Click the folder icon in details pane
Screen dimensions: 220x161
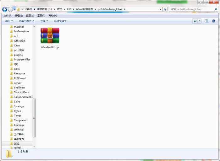pyautogui.click(x=9, y=154)
